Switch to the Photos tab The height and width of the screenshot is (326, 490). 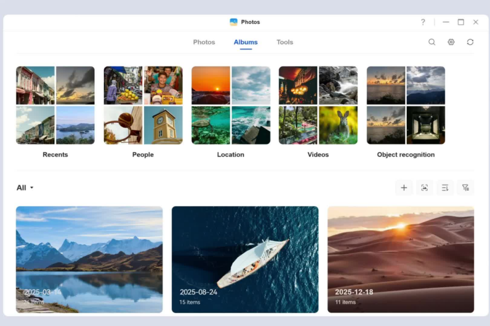(x=204, y=42)
